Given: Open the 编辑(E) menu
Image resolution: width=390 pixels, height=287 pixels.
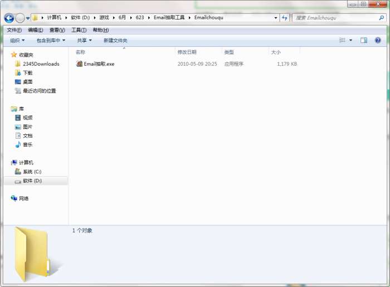Looking at the screenshot, I should [x=36, y=30].
